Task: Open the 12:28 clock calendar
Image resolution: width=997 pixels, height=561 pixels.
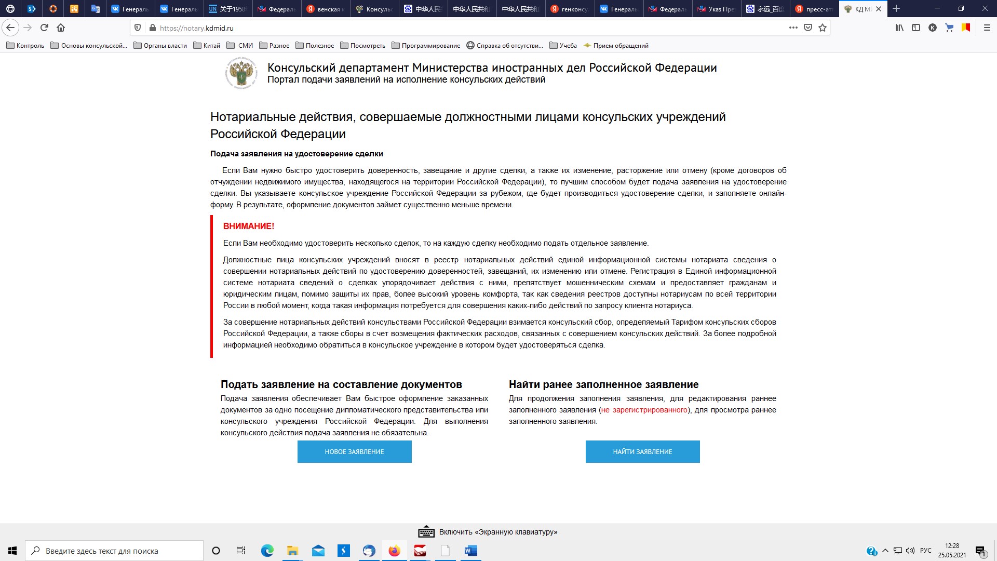Action: pyautogui.click(x=952, y=551)
